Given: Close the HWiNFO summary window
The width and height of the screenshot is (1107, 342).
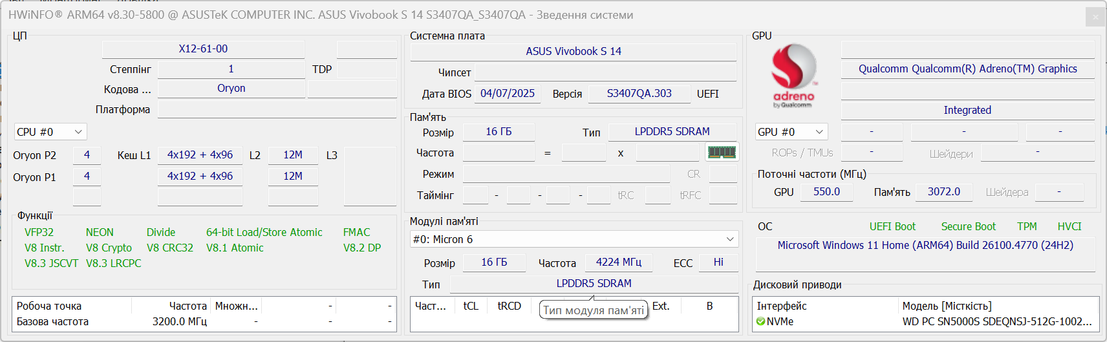Looking at the screenshot, I should coord(1095,17).
